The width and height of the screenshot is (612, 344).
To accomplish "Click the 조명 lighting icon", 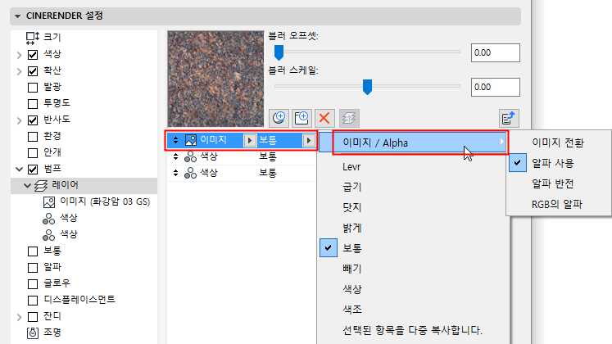I will point(33,333).
